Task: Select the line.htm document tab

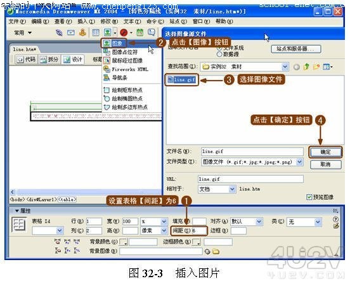Action: click(24, 49)
